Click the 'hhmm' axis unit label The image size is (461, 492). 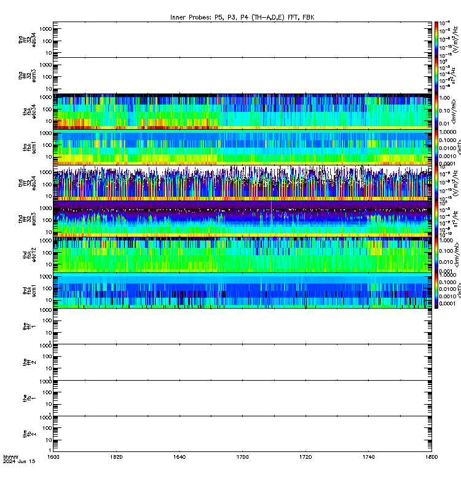[10, 457]
